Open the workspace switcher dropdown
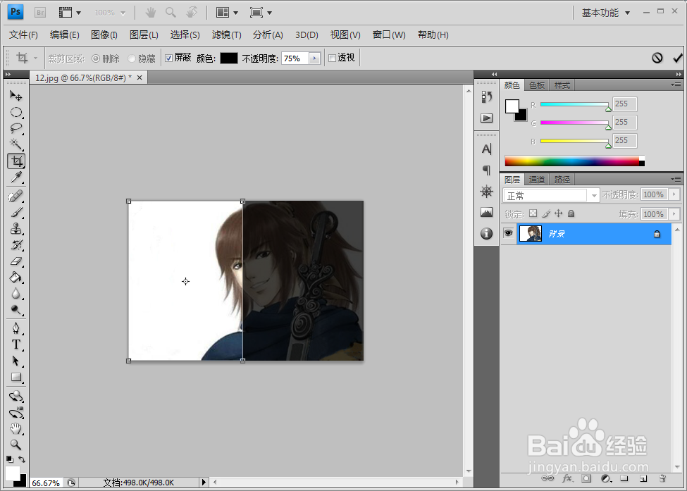 [606, 13]
